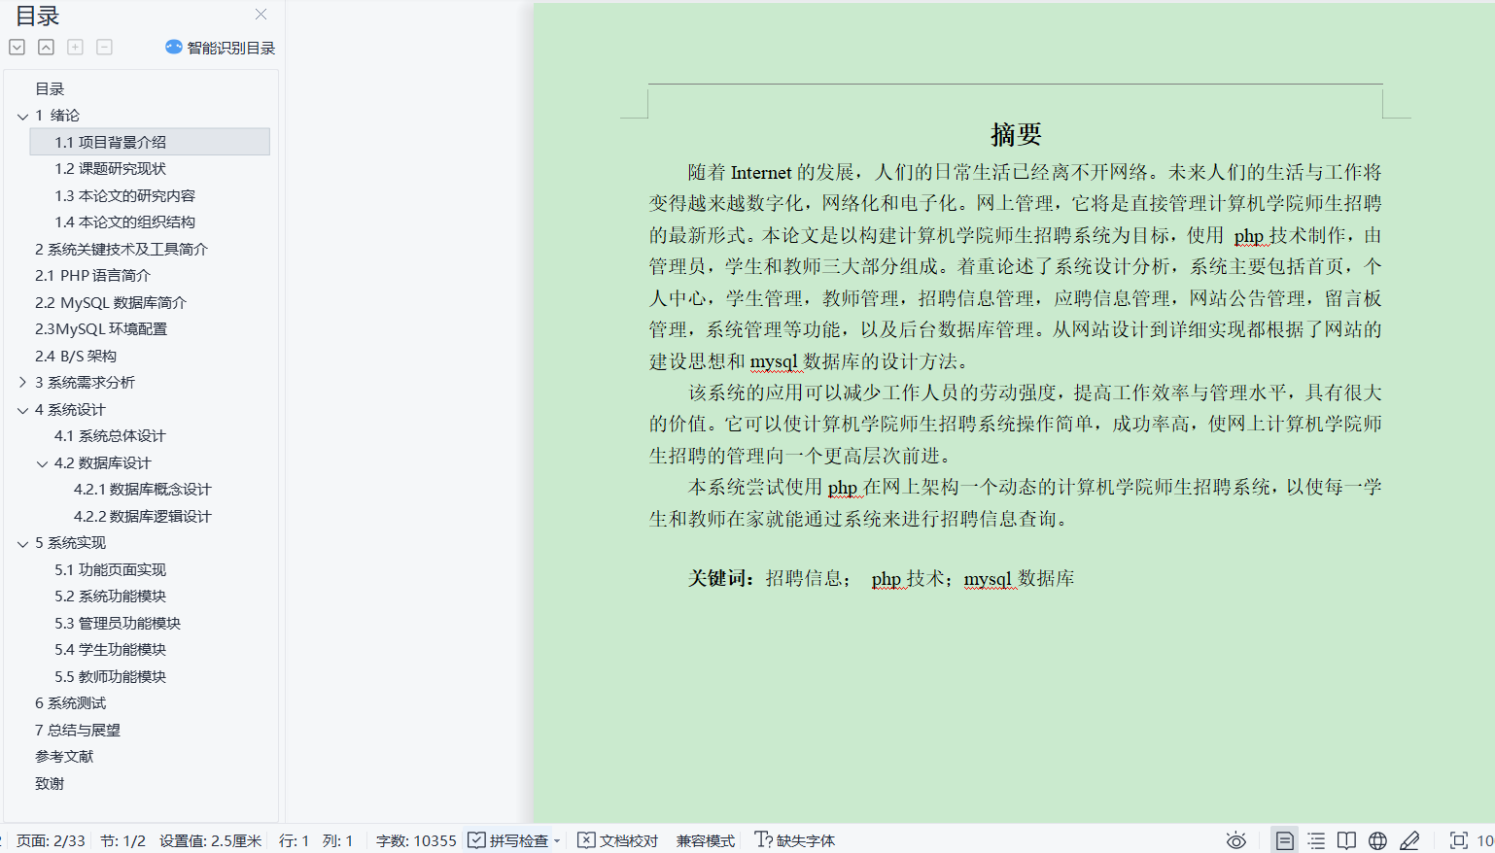
Task: Close the 目录 outline panel
Action: pyautogui.click(x=261, y=15)
